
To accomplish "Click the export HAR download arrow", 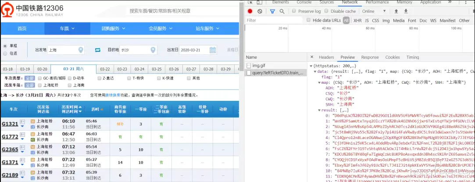I will pos(406,11).
